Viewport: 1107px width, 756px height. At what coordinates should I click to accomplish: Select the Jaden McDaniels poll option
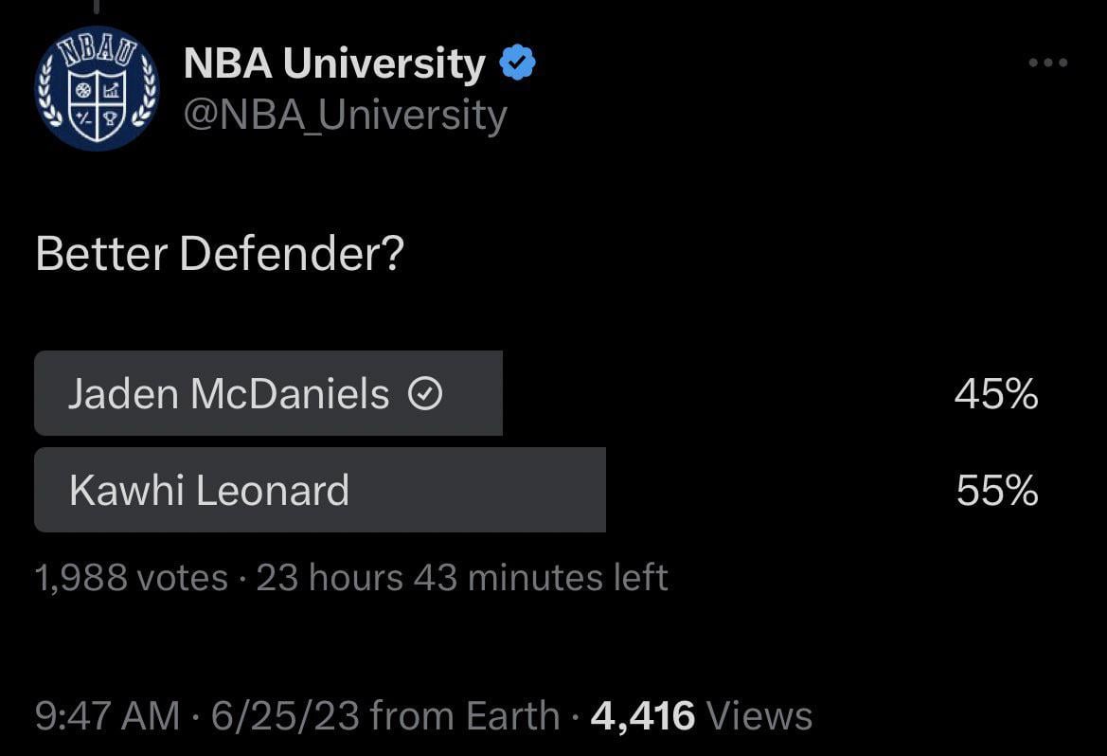pyautogui.click(x=228, y=394)
